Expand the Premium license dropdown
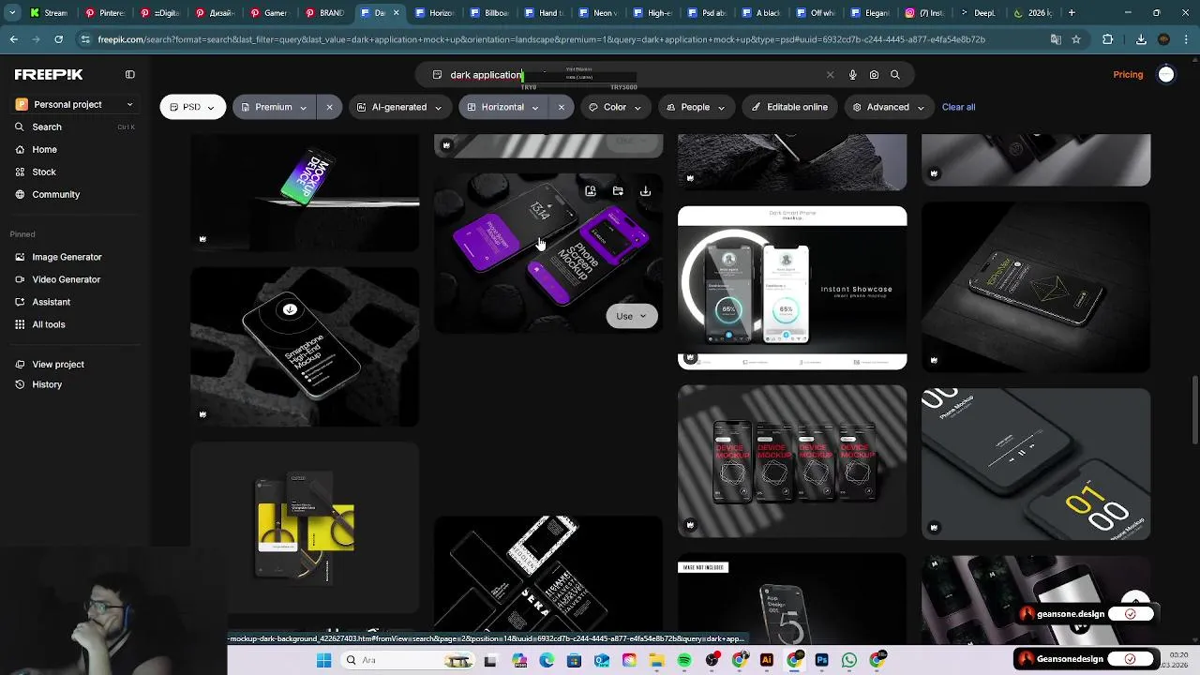This screenshot has width=1200, height=675. 274,107
